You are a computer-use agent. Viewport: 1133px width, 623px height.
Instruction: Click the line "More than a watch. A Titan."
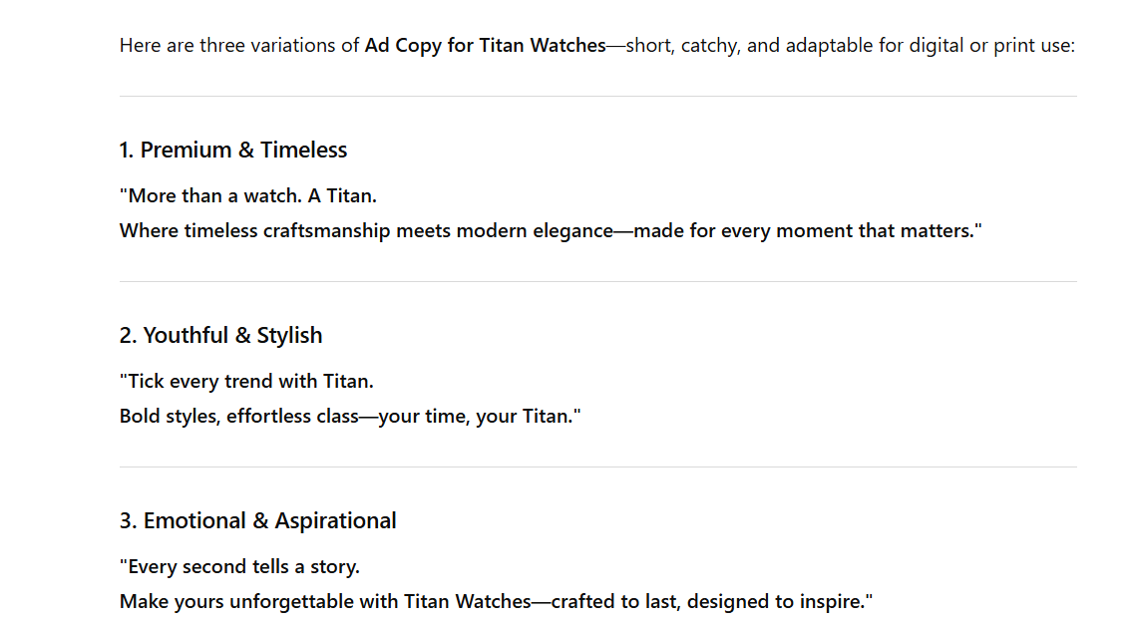[x=252, y=195]
